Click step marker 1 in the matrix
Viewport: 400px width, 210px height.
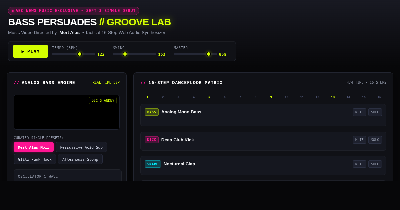click(x=147, y=97)
